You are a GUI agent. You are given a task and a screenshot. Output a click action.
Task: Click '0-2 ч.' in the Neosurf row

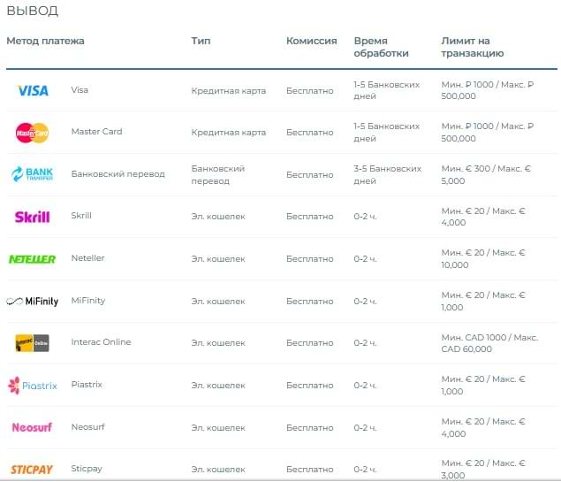click(365, 428)
